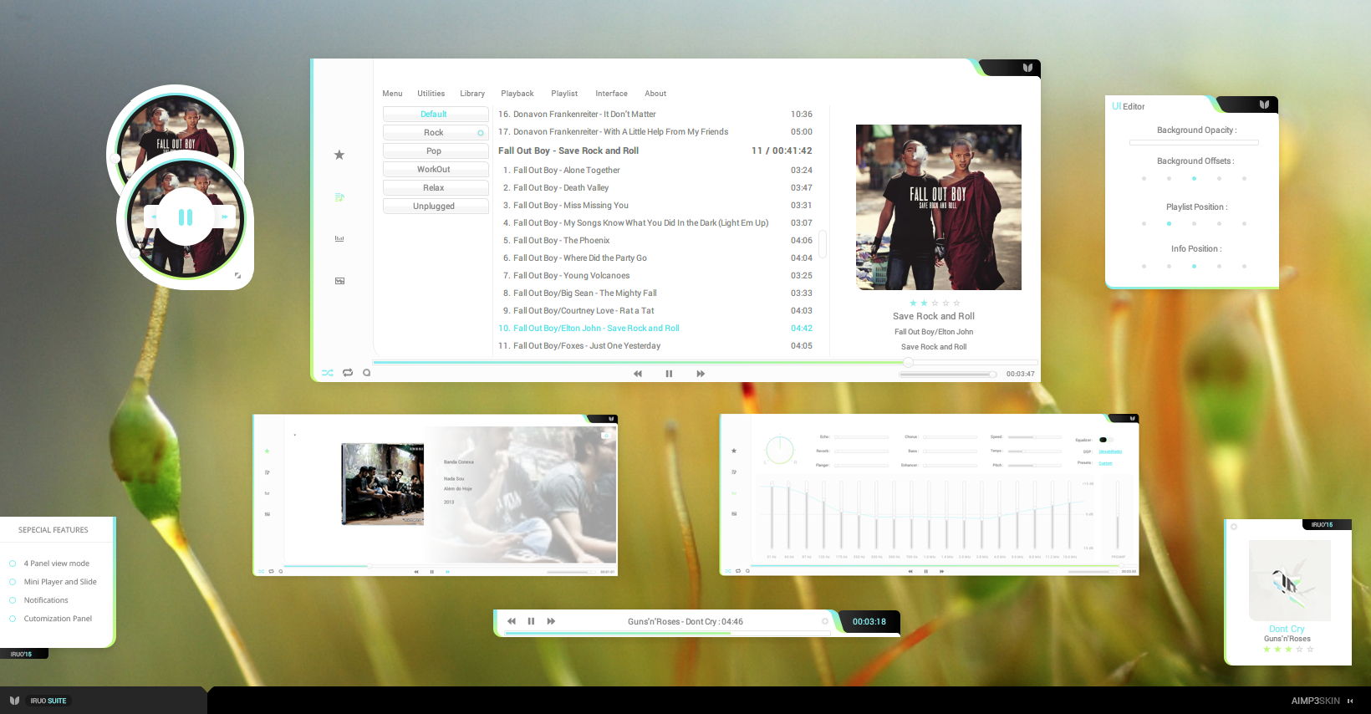The image size is (1371, 714).
Task: Open the About menu
Action: (x=655, y=94)
